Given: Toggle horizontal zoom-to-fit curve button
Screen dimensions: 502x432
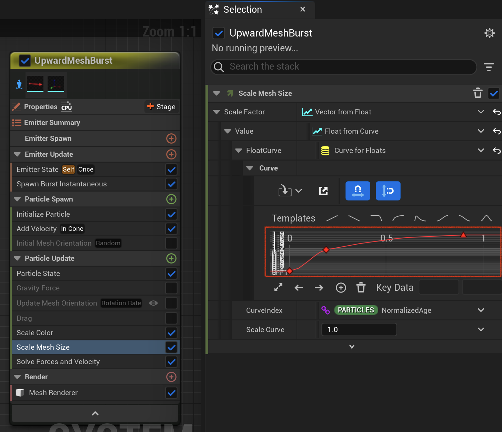Looking at the screenshot, I should coord(358,191).
